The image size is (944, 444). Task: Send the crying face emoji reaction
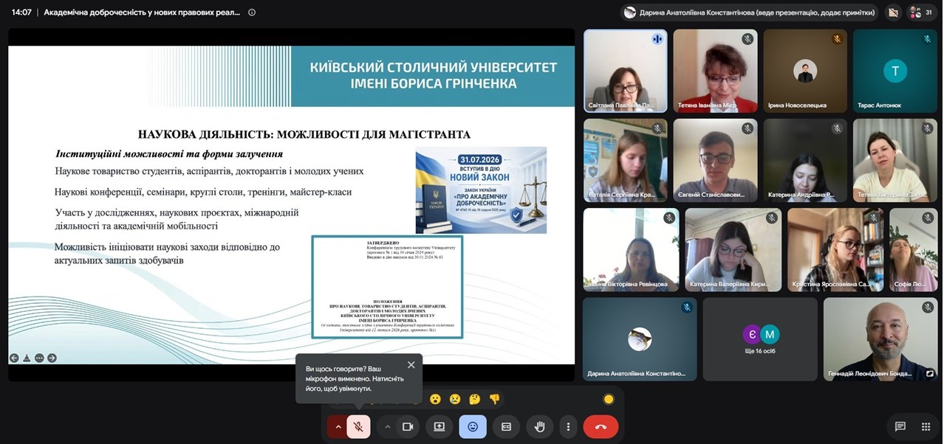[455, 399]
